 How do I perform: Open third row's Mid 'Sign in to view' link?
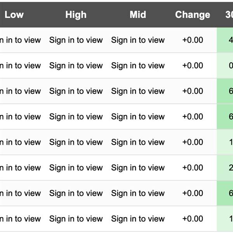click(138, 91)
